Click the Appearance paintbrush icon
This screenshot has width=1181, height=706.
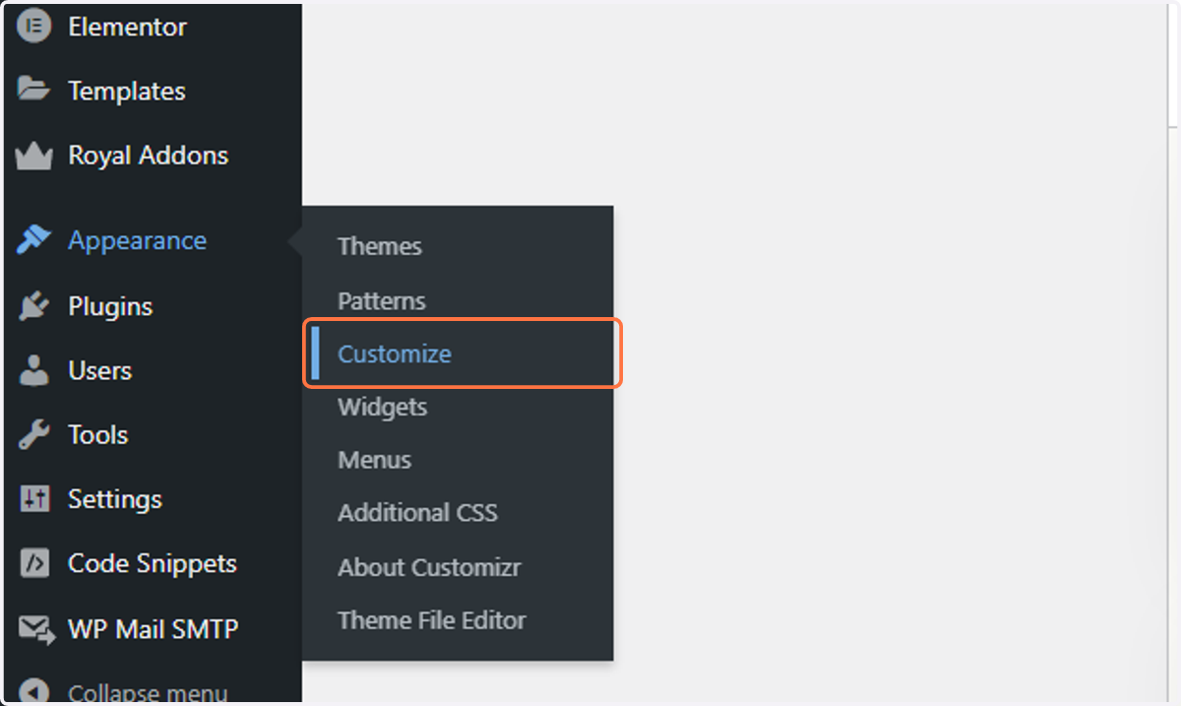click(33, 240)
